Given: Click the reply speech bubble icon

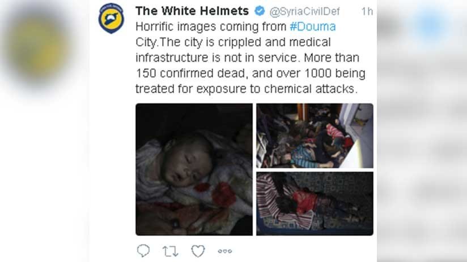Looking at the screenshot, I should pos(143,251).
